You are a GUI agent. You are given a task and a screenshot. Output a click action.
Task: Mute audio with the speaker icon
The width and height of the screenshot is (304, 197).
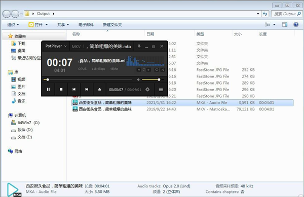click(x=138, y=80)
